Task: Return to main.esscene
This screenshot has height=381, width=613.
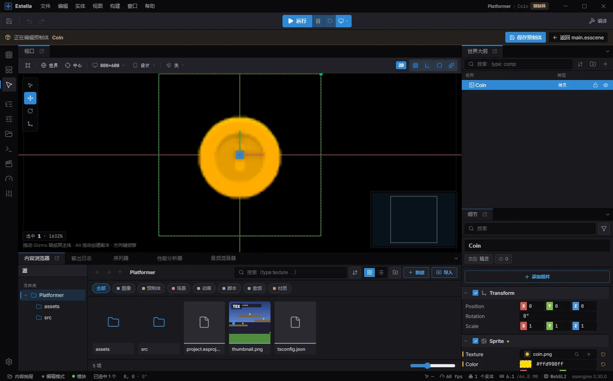Action: click(578, 37)
